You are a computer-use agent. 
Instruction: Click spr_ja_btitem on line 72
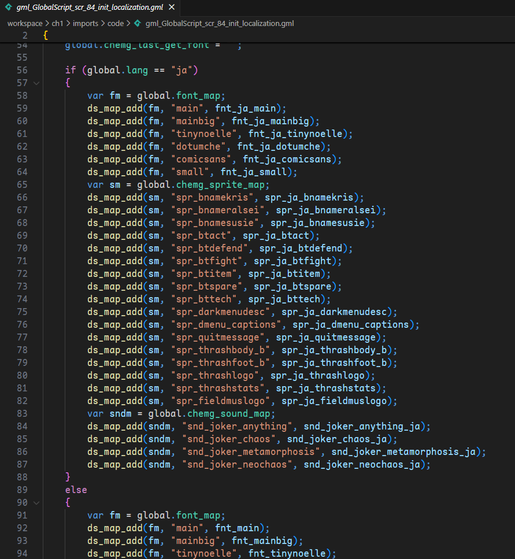coord(284,274)
